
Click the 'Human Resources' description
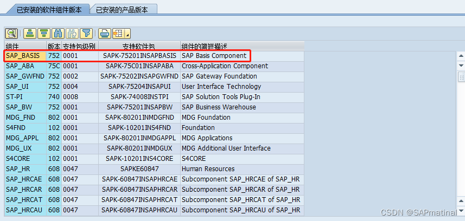click(x=208, y=169)
